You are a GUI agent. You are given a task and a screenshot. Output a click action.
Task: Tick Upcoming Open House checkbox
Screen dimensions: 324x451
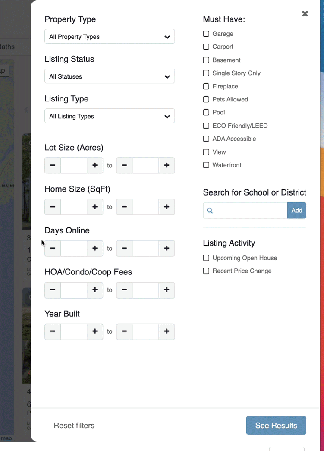coord(206,258)
